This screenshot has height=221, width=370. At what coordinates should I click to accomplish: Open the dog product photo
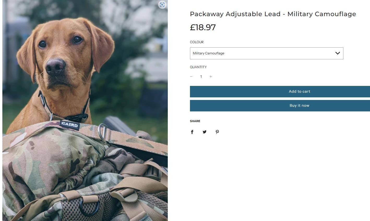(85, 110)
